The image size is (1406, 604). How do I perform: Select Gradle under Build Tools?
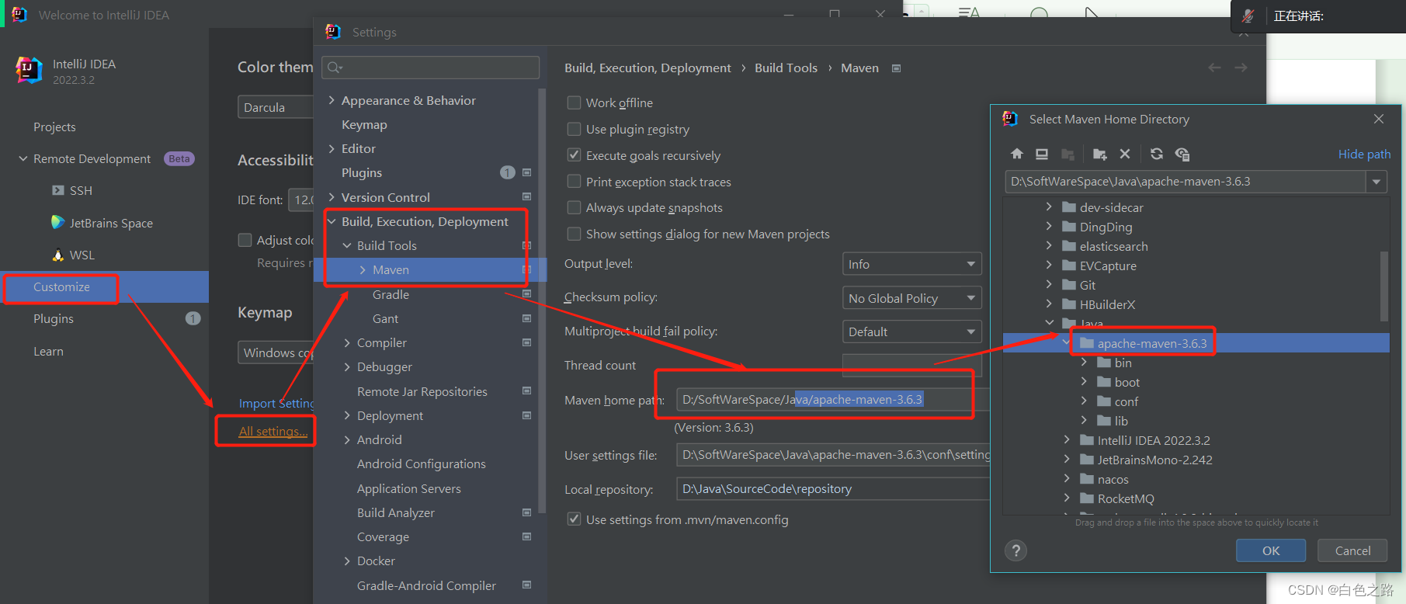(x=391, y=294)
